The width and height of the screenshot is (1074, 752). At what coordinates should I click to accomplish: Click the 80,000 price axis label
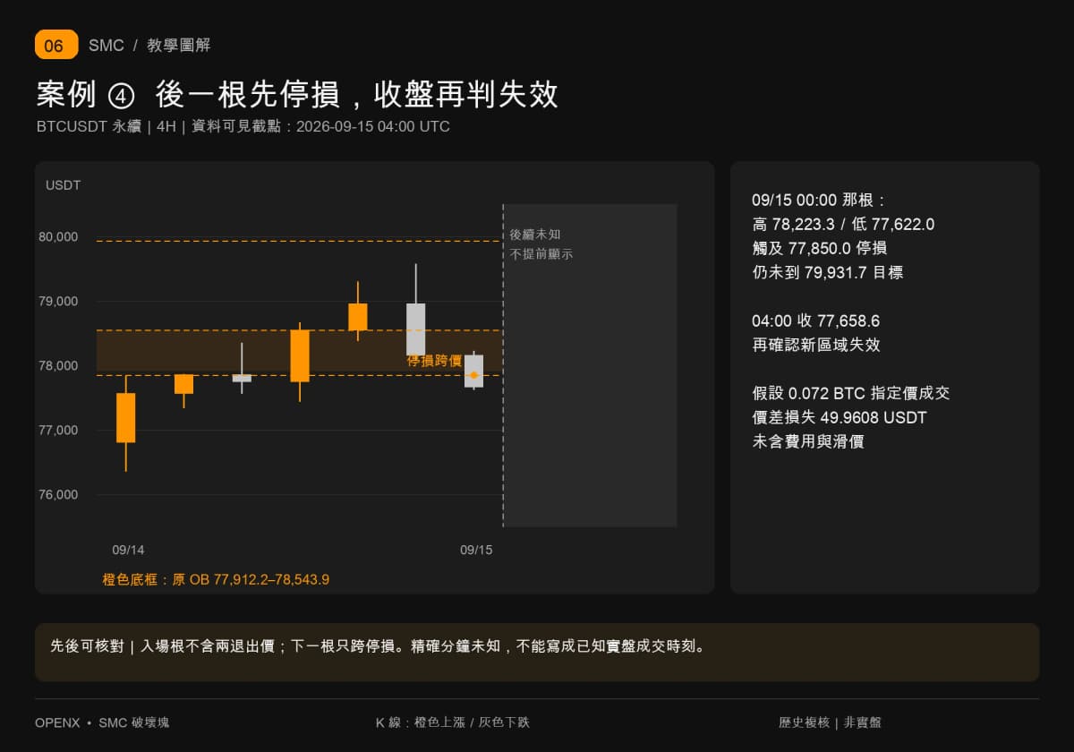coord(58,237)
